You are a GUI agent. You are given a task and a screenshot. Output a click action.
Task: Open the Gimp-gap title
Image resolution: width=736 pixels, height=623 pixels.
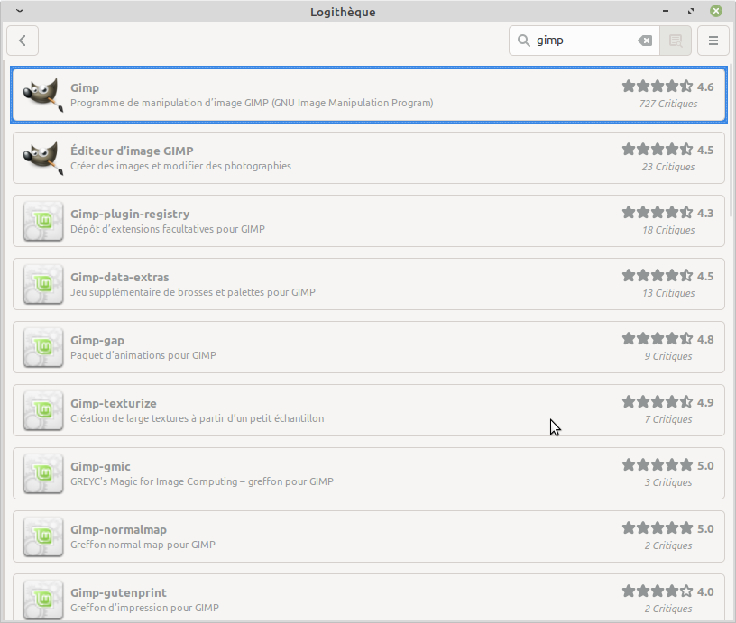[x=97, y=341]
